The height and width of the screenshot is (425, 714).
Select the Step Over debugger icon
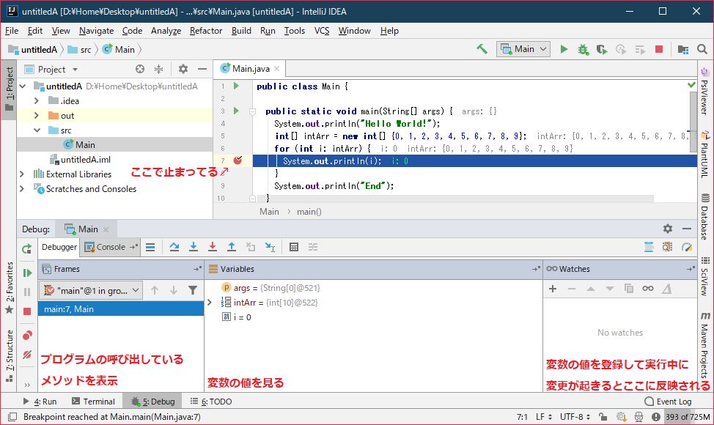click(x=174, y=247)
